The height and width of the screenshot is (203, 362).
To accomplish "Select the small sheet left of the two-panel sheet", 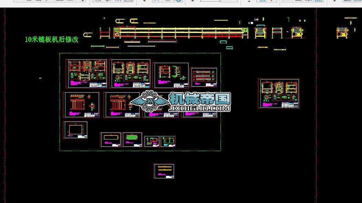I will [x=152, y=141].
